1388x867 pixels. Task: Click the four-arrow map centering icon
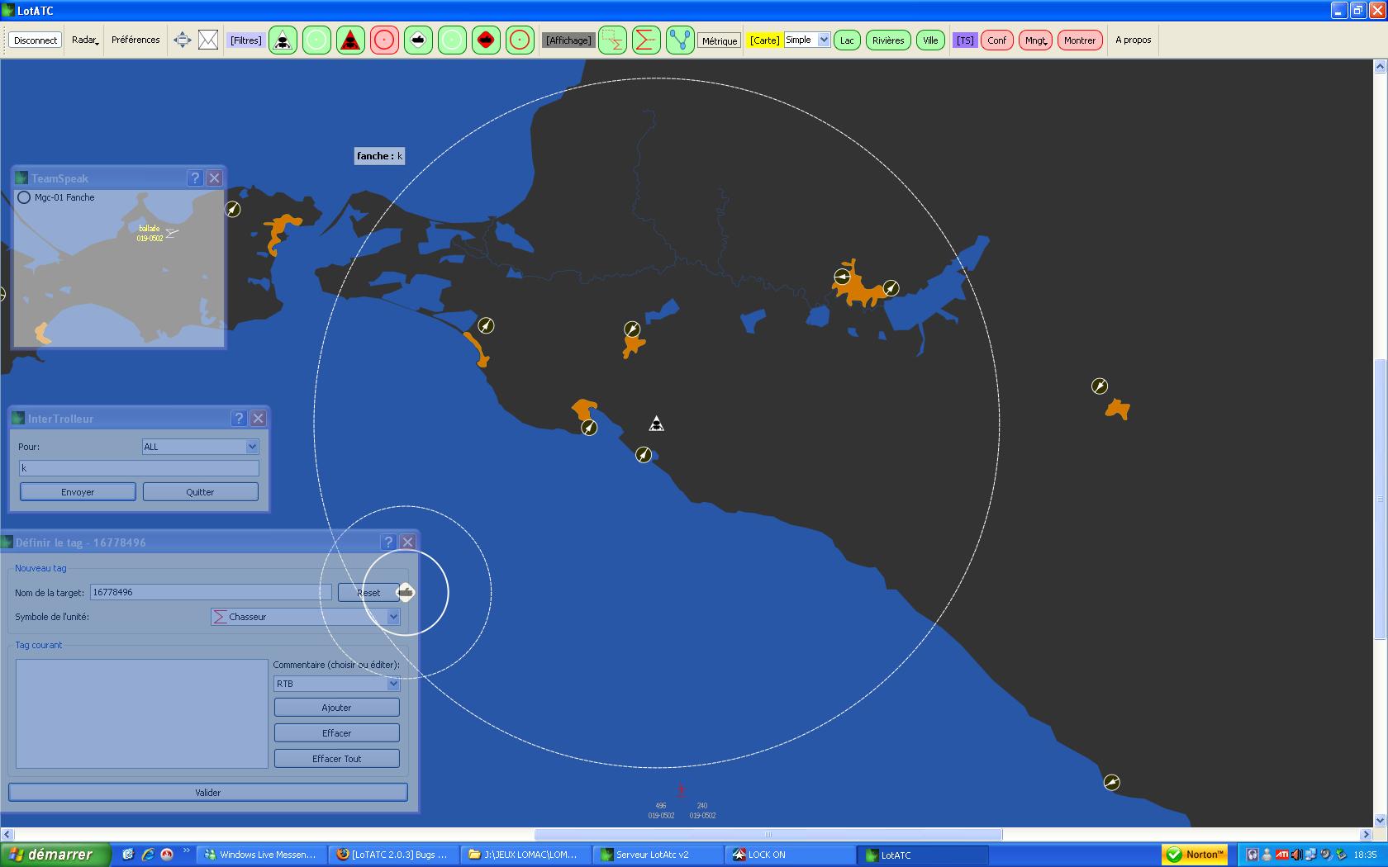tap(183, 40)
